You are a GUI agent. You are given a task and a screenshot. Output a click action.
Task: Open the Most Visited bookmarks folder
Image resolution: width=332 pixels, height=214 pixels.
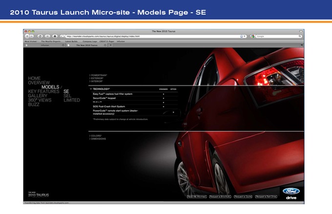click(31, 41)
